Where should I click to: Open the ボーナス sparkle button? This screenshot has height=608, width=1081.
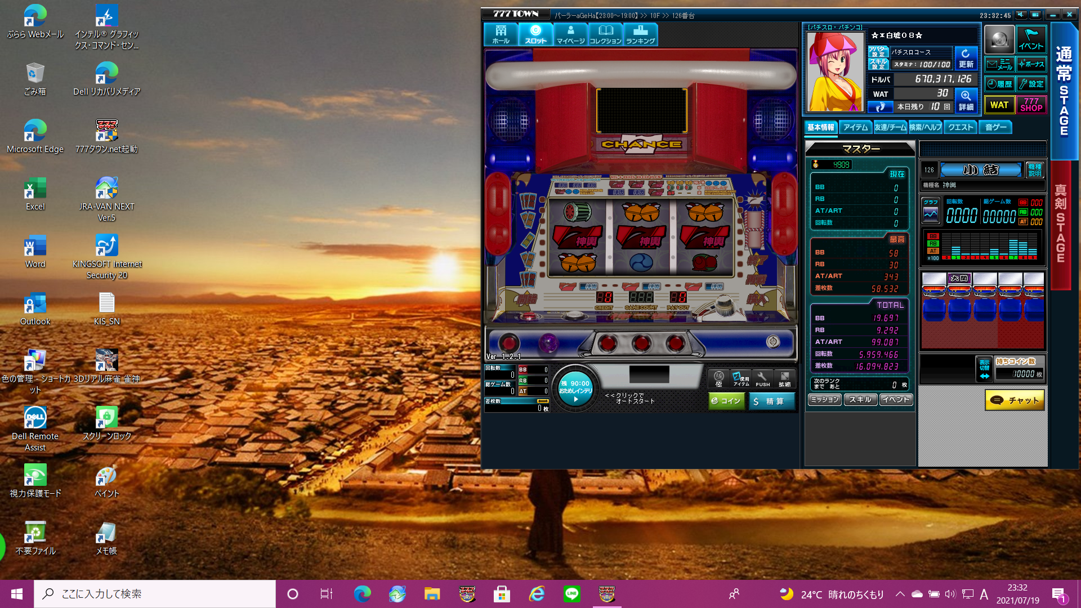[1031, 64]
